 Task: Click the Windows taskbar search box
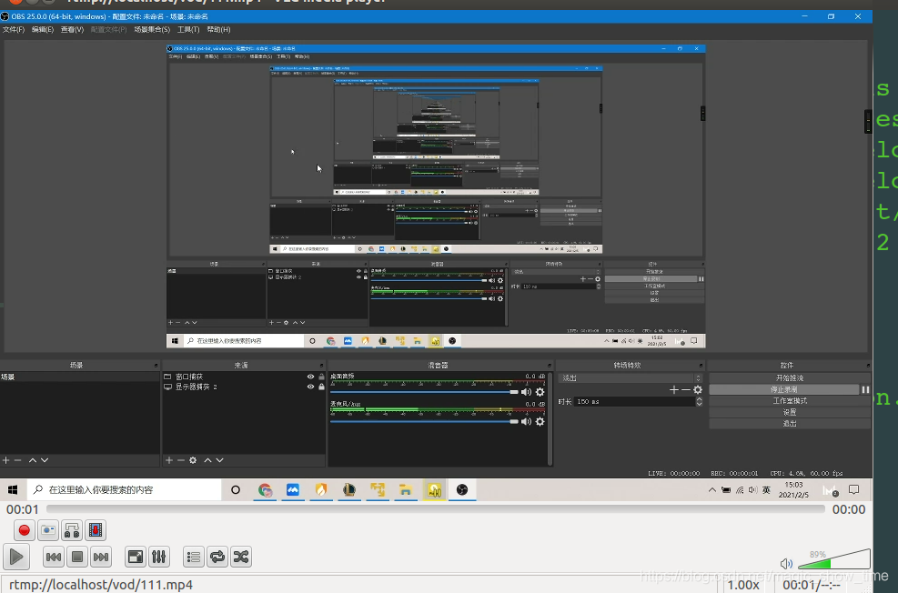[x=125, y=490]
